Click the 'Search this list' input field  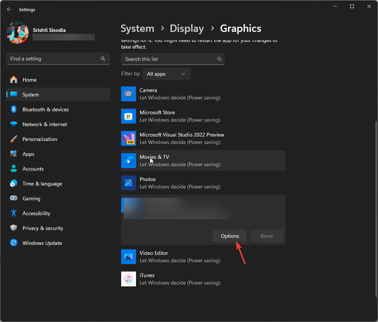tap(173, 59)
